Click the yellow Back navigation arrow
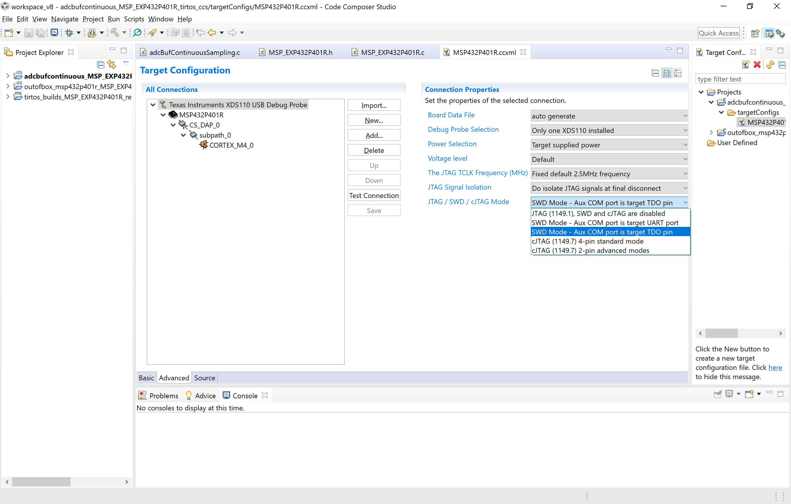 click(212, 32)
